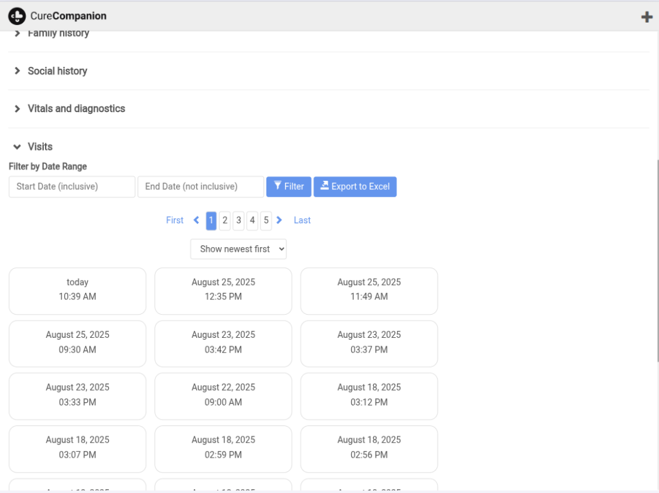The height and width of the screenshot is (493, 659).
Task: Click the End Date input field
Action: click(x=201, y=187)
